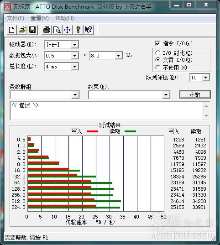Screen dimensions: 220x245
Task: Open the 驱动器 drive dropdown
Action: [75, 45]
